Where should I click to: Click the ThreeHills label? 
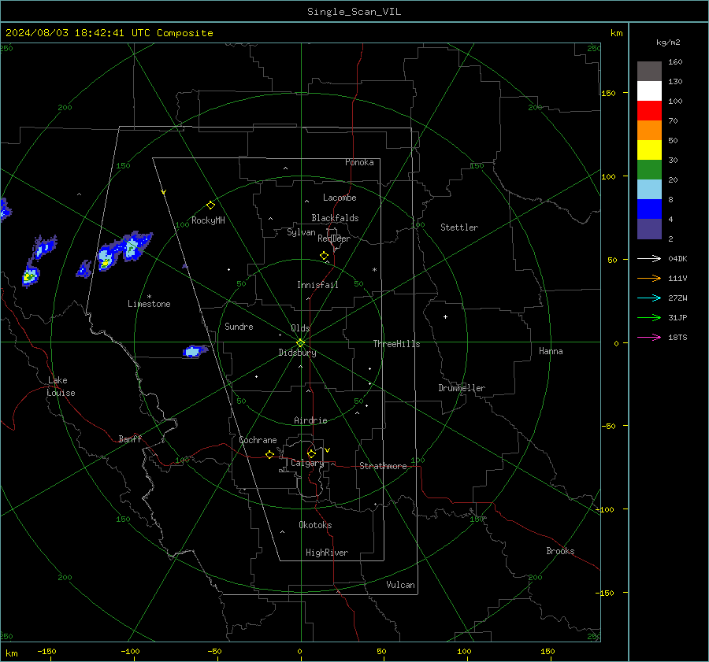pyautogui.click(x=396, y=344)
